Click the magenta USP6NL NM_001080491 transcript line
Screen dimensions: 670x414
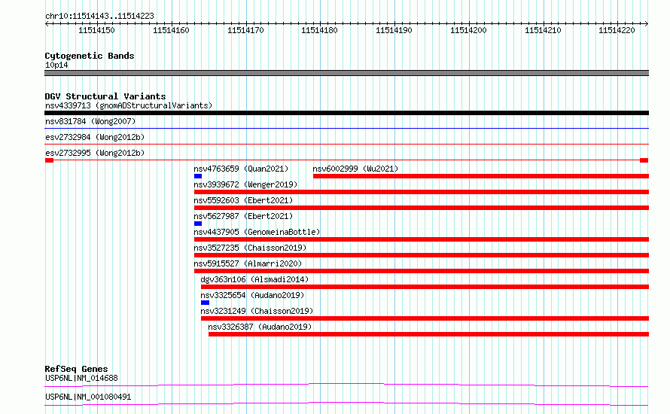pyautogui.click(x=346, y=403)
